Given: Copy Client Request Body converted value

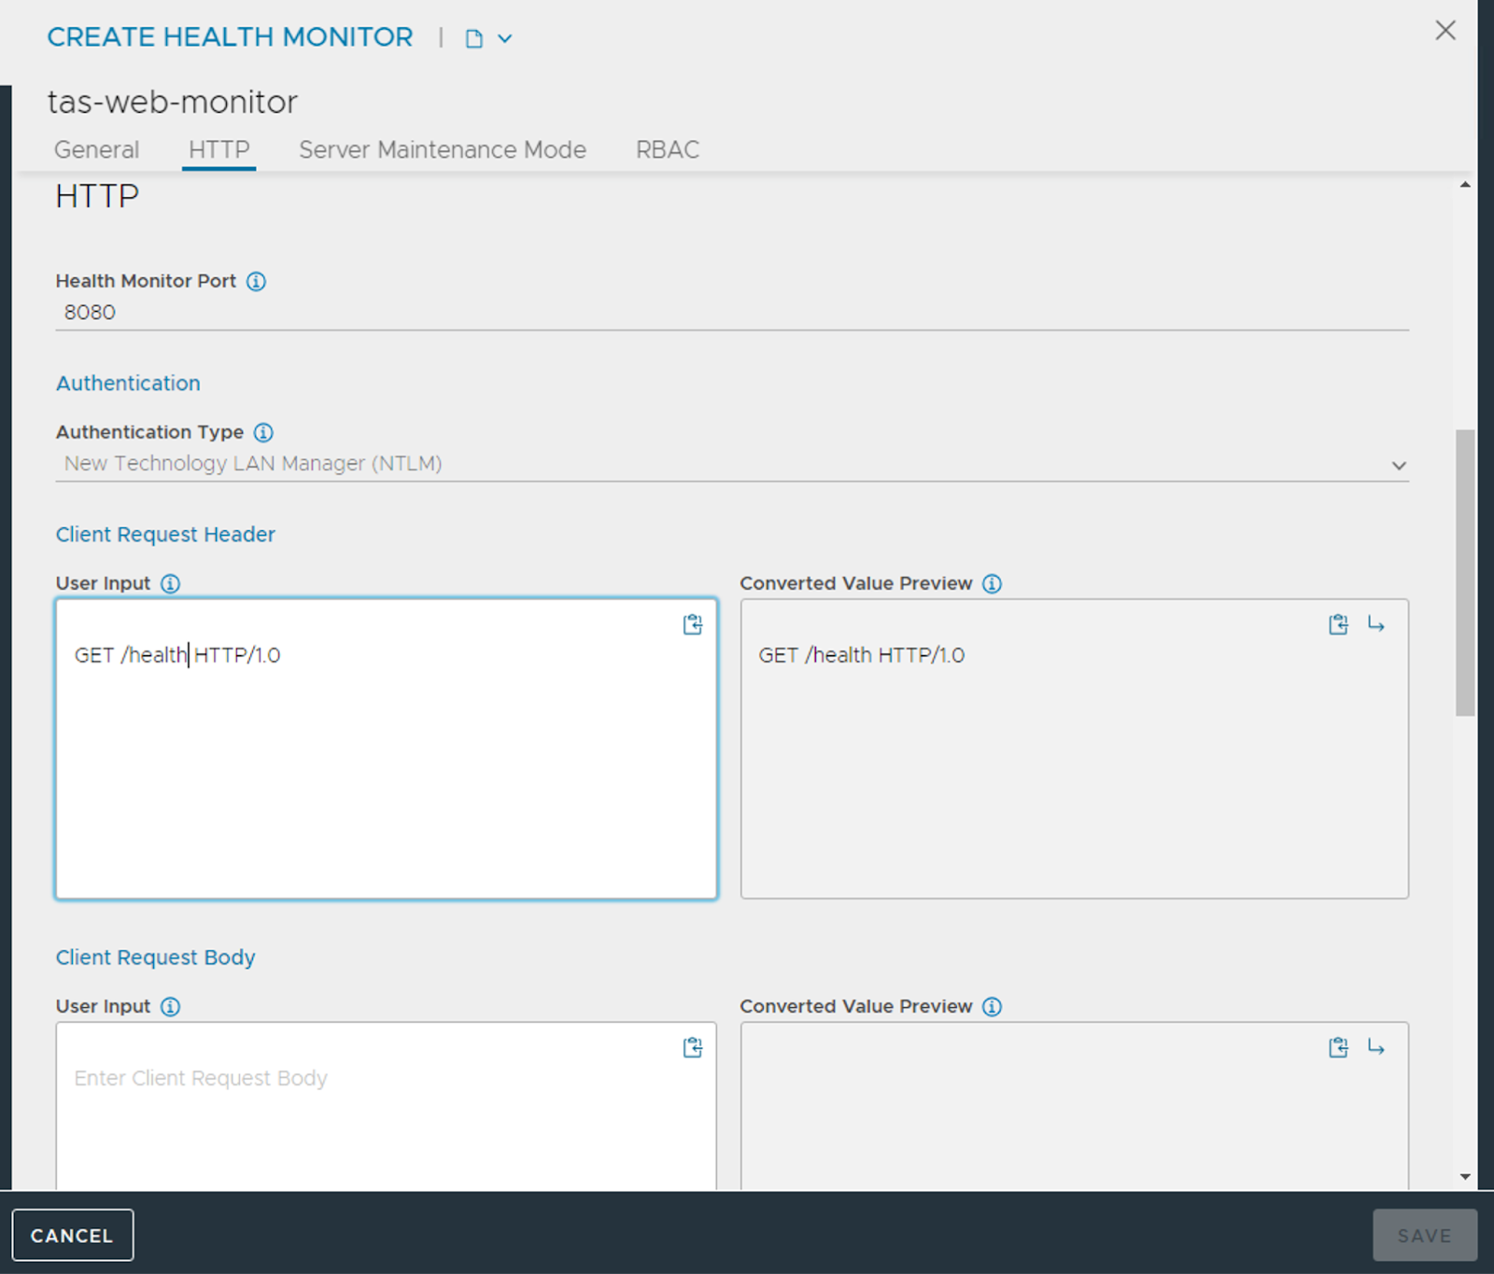Looking at the screenshot, I should coord(1338,1047).
